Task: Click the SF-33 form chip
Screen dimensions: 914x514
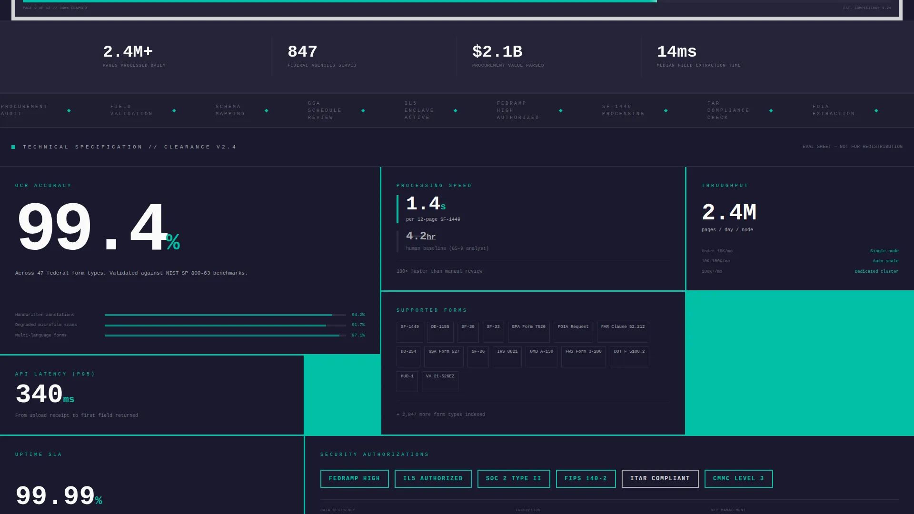Action: tap(493, 332)
